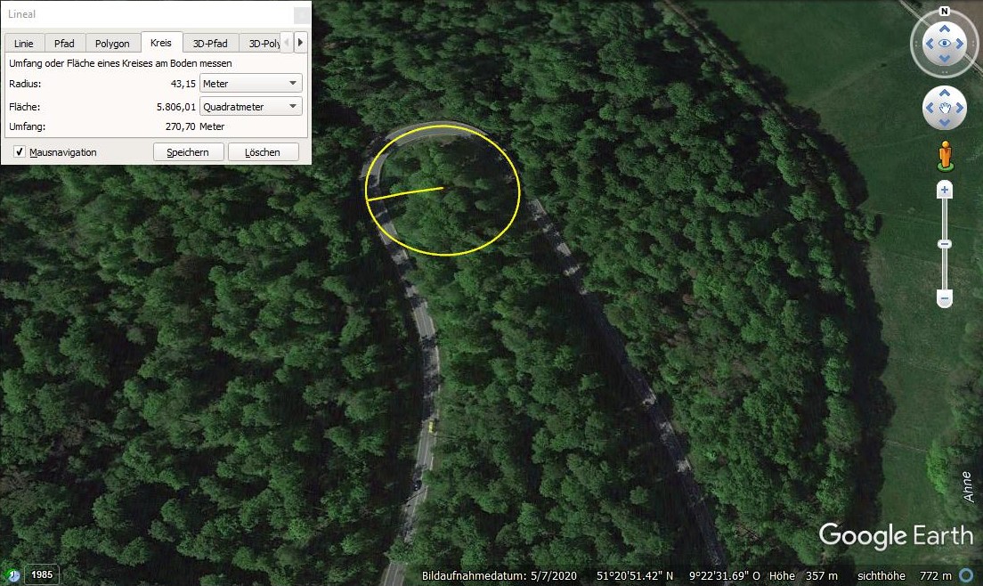983x586 pixels.
Task: Switch to the Polygon tab
Action: (x=113, y=44)
